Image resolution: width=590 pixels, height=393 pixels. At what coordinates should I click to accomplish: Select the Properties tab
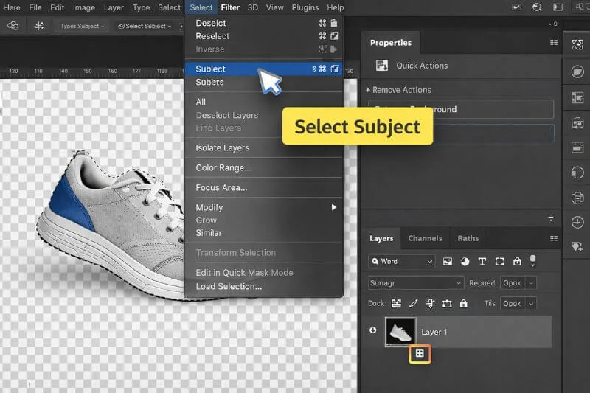tap(391, 43)
